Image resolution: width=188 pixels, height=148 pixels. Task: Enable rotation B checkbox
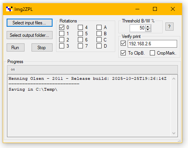(x=99, y=34)
